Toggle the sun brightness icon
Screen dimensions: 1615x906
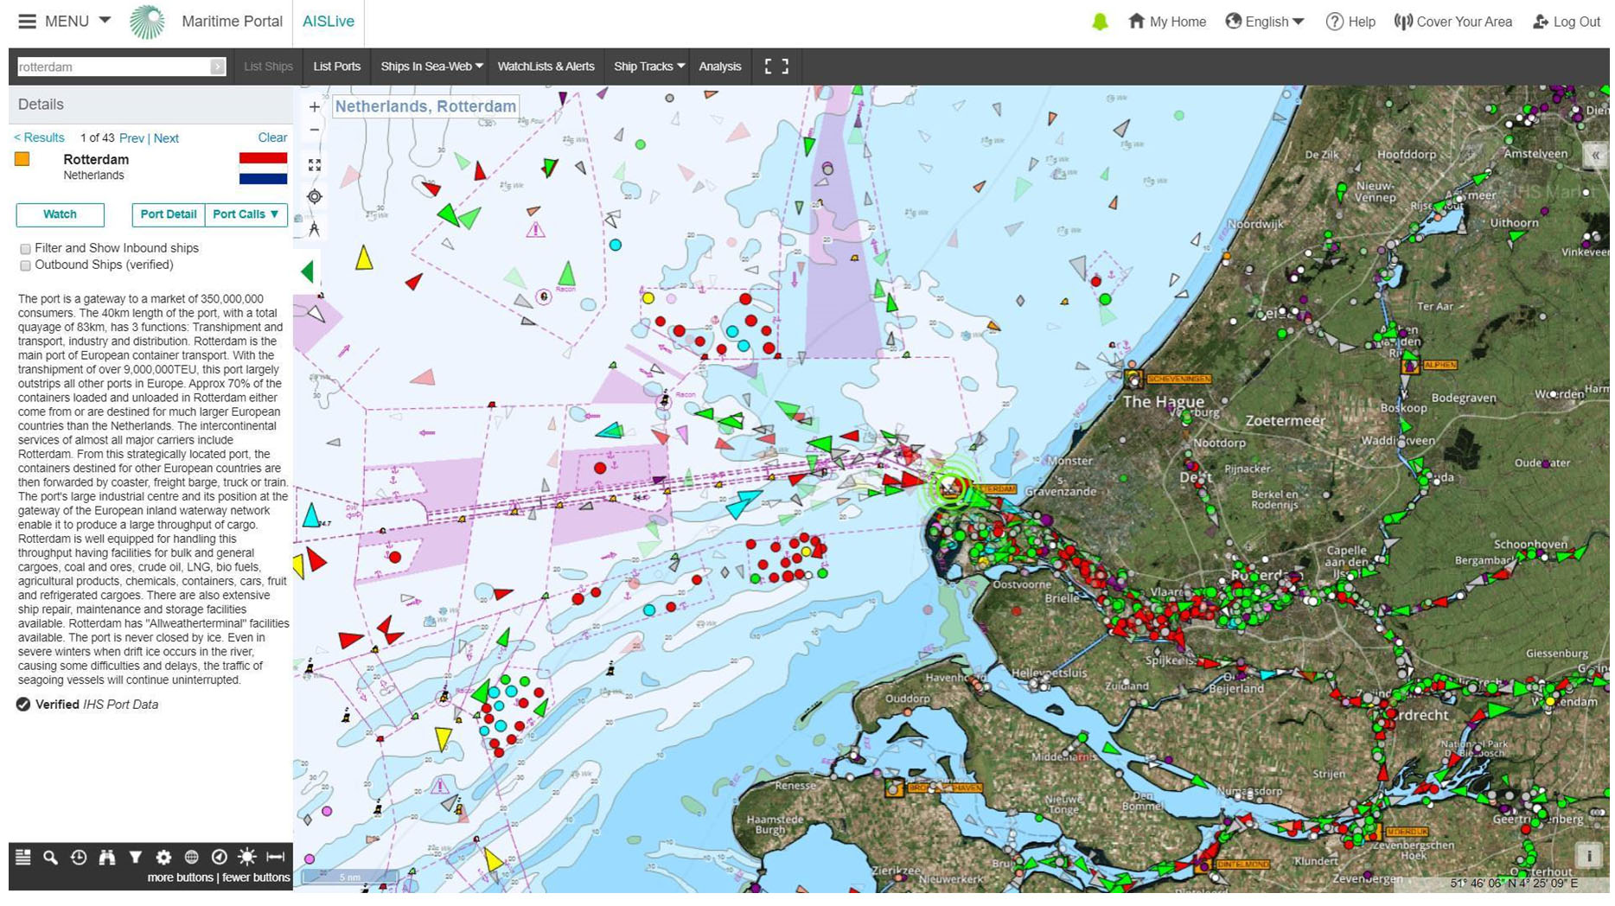[x=247, y=857]
